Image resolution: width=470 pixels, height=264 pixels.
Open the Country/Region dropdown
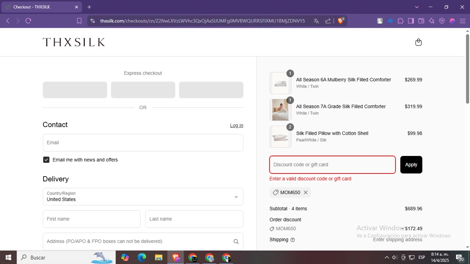pyautogui.click(x=143, y=197)
